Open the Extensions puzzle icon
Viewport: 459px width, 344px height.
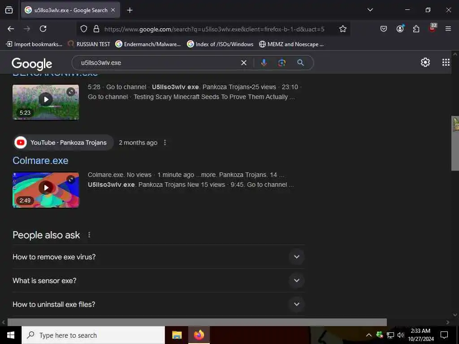[x=416, y=29]
